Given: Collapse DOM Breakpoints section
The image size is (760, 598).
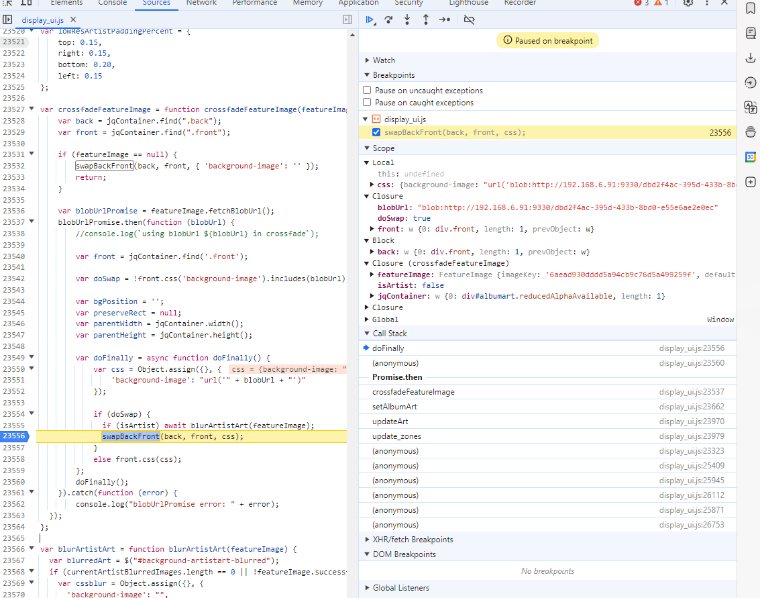Looking at the screenshot, I should click(x=367, y=554).
